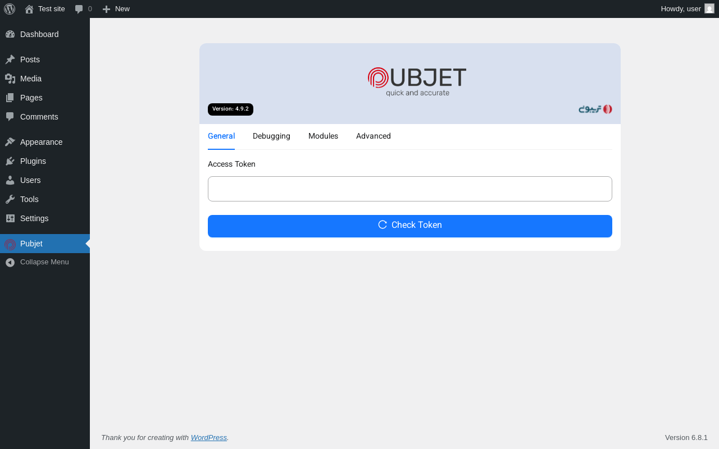719x449 pixels.
Task: Switch to the General tab
Action: click(221, 136)
